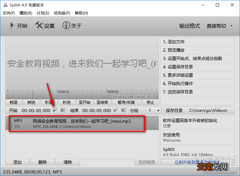Click the upgrade to full version link
240x176 pixels.
(197, 162)
